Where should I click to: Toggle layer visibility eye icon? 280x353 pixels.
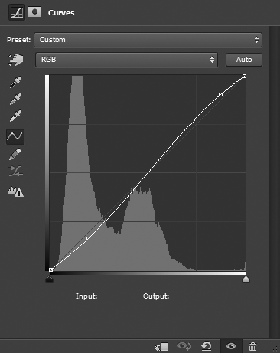tap(231, 346)
